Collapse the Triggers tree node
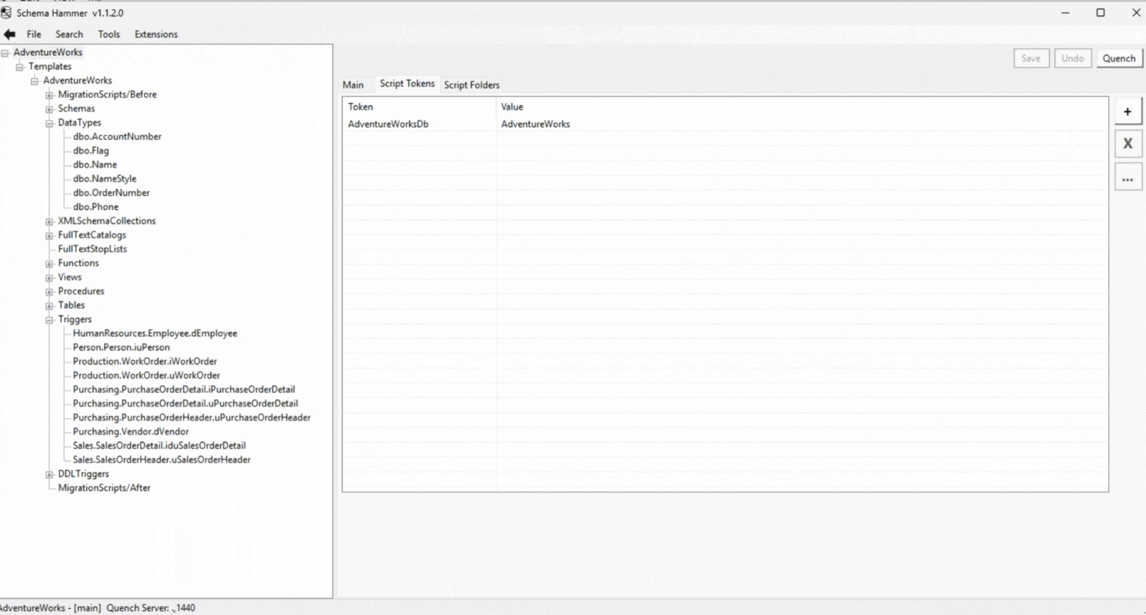The width and height of the screenshot is (1146, 615). (49, 319)
